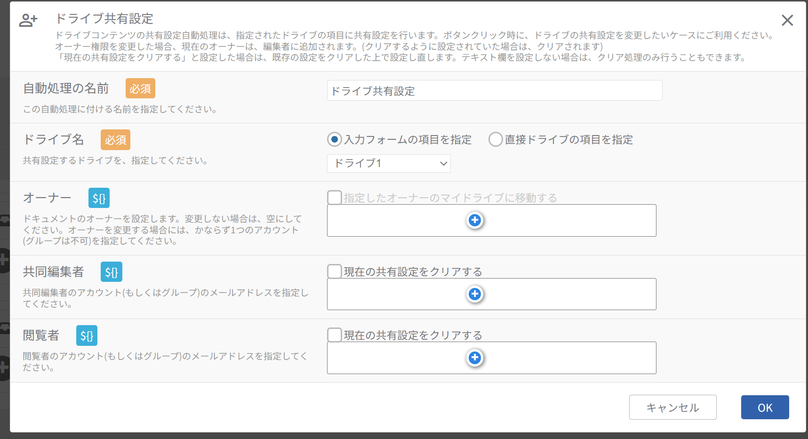Click the 必須 badge beside 自動処理の名前
Image resolution: width=808 pixels, height=439 pixels.
[140, 88]
